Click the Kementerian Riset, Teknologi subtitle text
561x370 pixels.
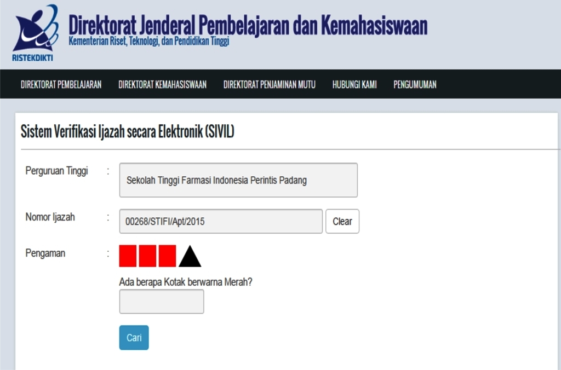[x=149, y=41]
